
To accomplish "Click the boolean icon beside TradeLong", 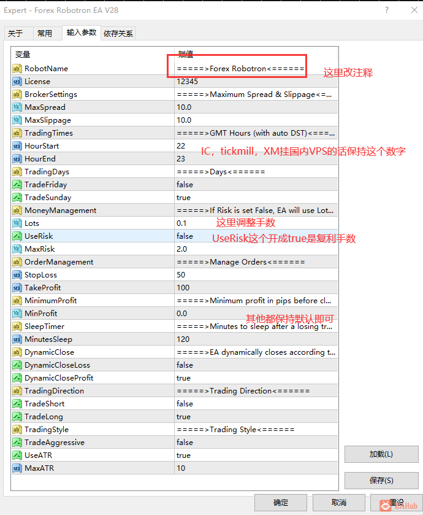I will tap(17, 417).
